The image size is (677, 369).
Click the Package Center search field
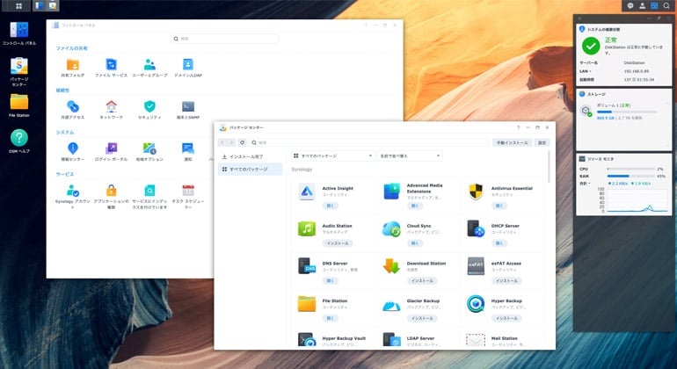coord(369,142)
